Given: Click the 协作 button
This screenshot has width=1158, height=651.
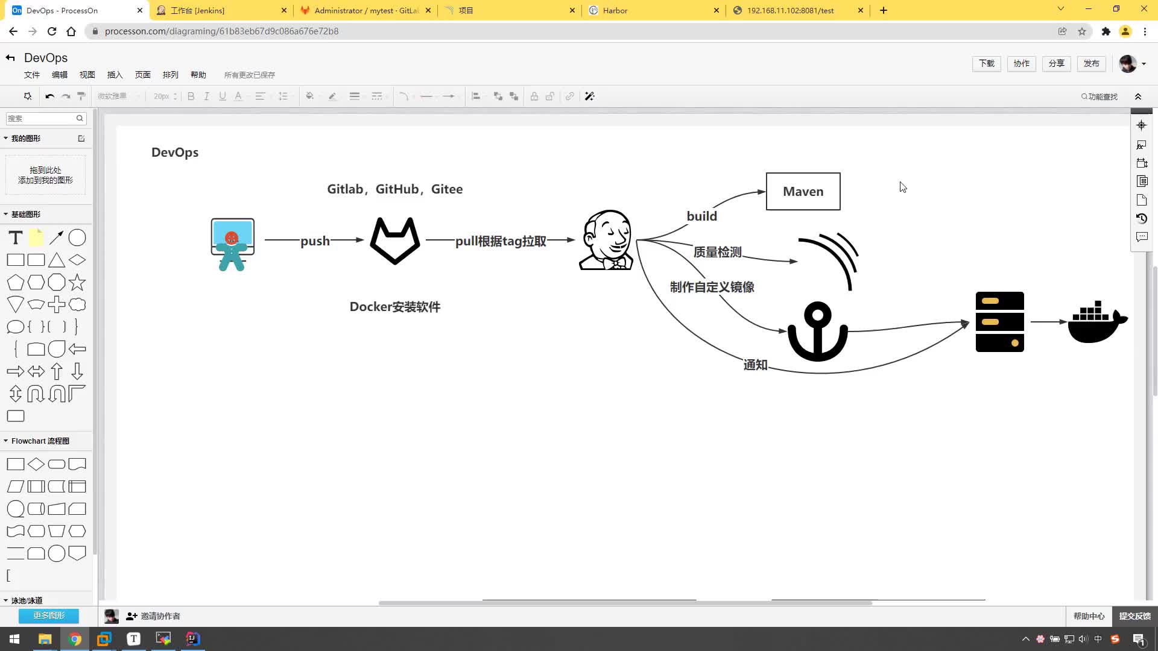Looking at the screenshot, I should (1022, 63).
